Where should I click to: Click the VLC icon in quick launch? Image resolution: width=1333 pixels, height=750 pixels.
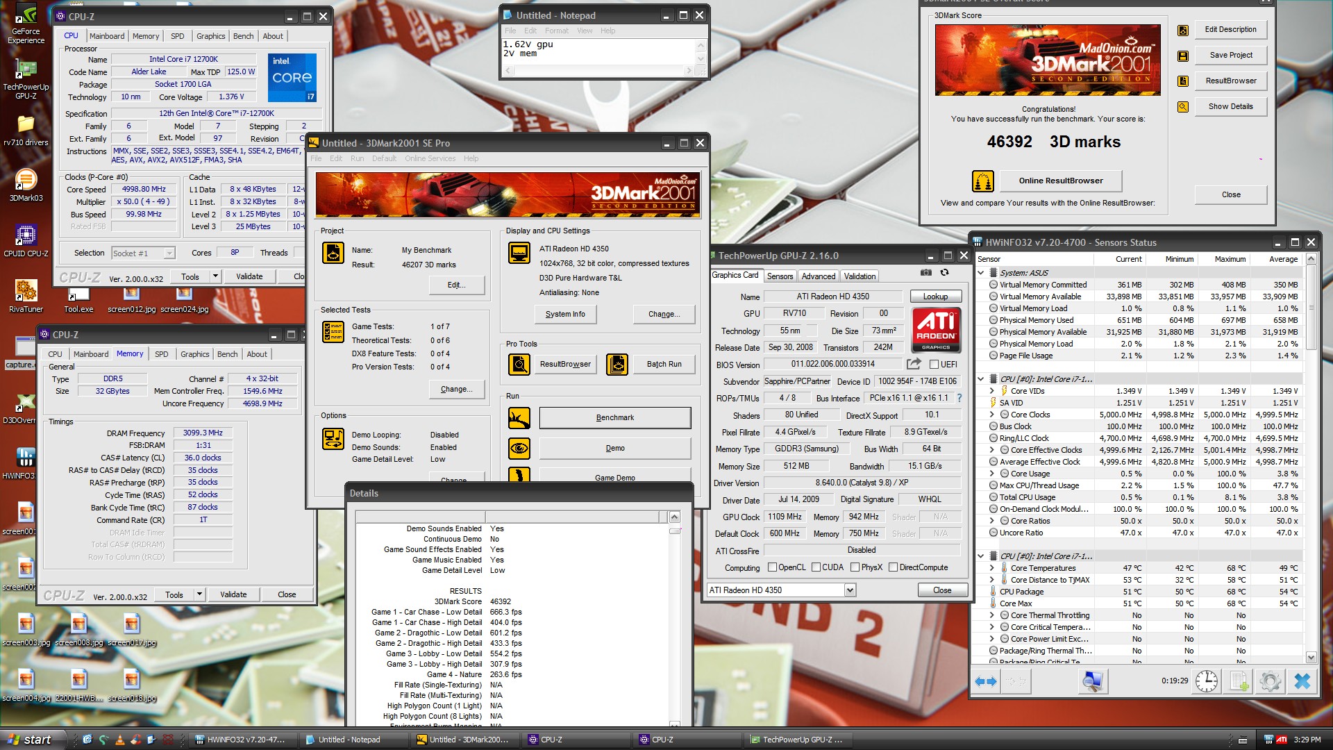coord(119,740)
